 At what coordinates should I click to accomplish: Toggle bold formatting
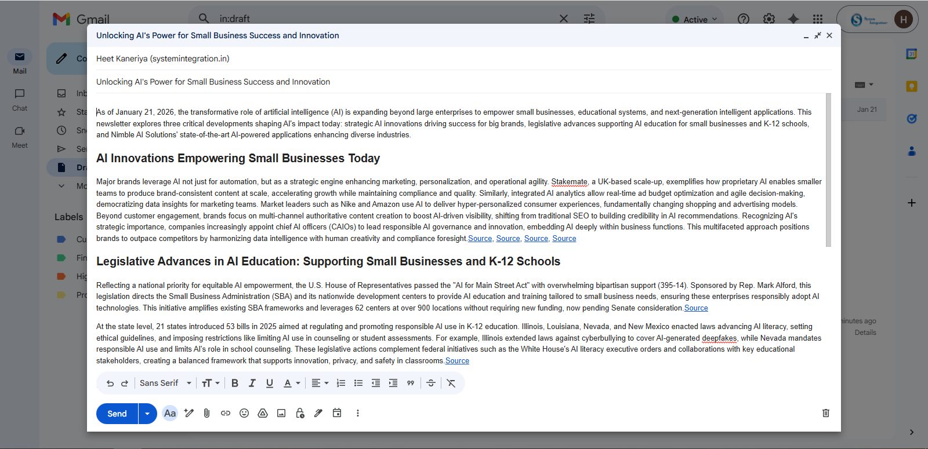(235, 383)
